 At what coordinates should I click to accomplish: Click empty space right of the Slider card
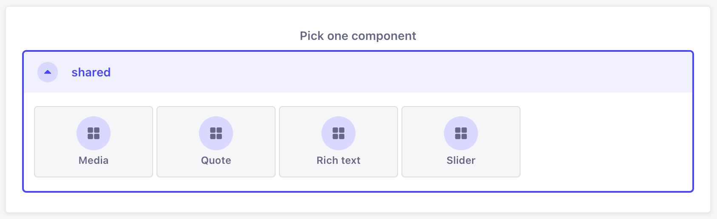pyautogui.click(x=604, y=142)
